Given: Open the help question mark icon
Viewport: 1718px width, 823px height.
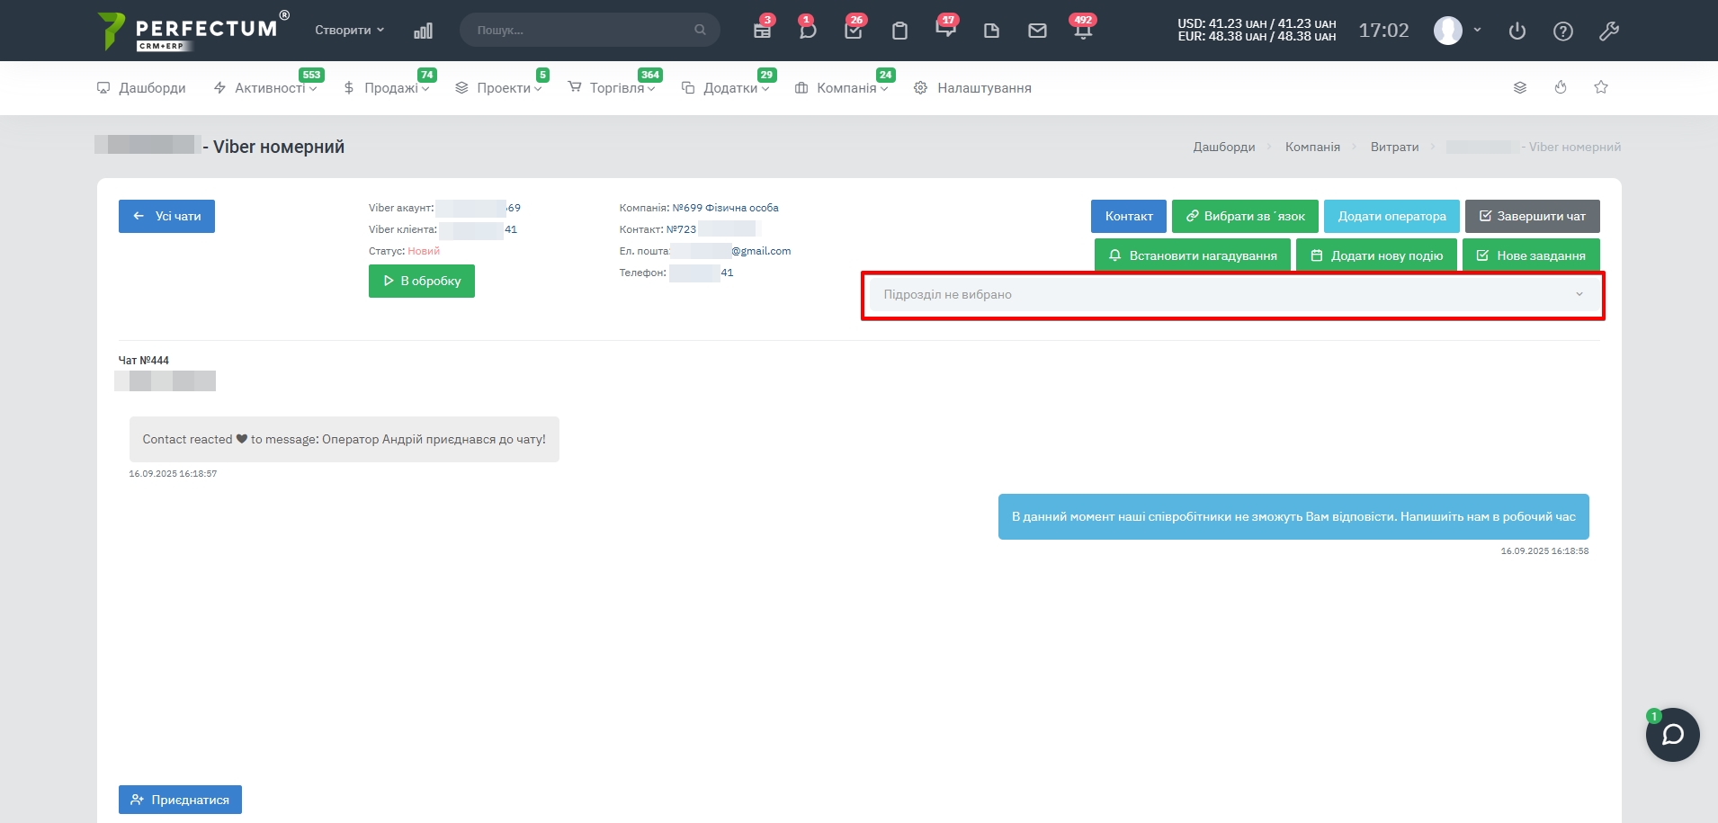Looking at the screenshot, I should [1563, 31].
